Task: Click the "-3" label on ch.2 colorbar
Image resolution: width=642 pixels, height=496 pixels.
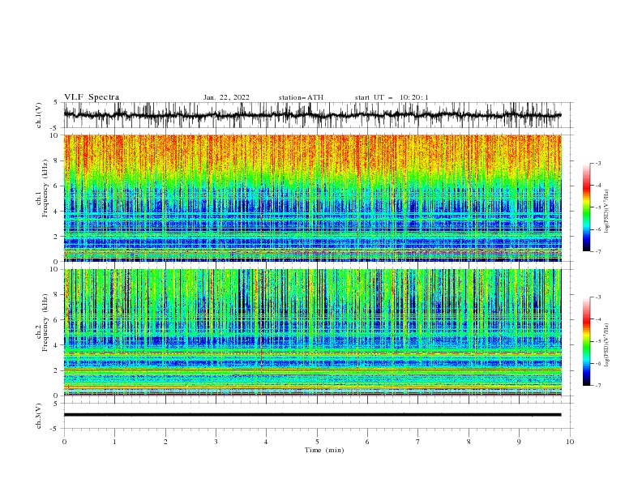Action: (x=598, y=297)
